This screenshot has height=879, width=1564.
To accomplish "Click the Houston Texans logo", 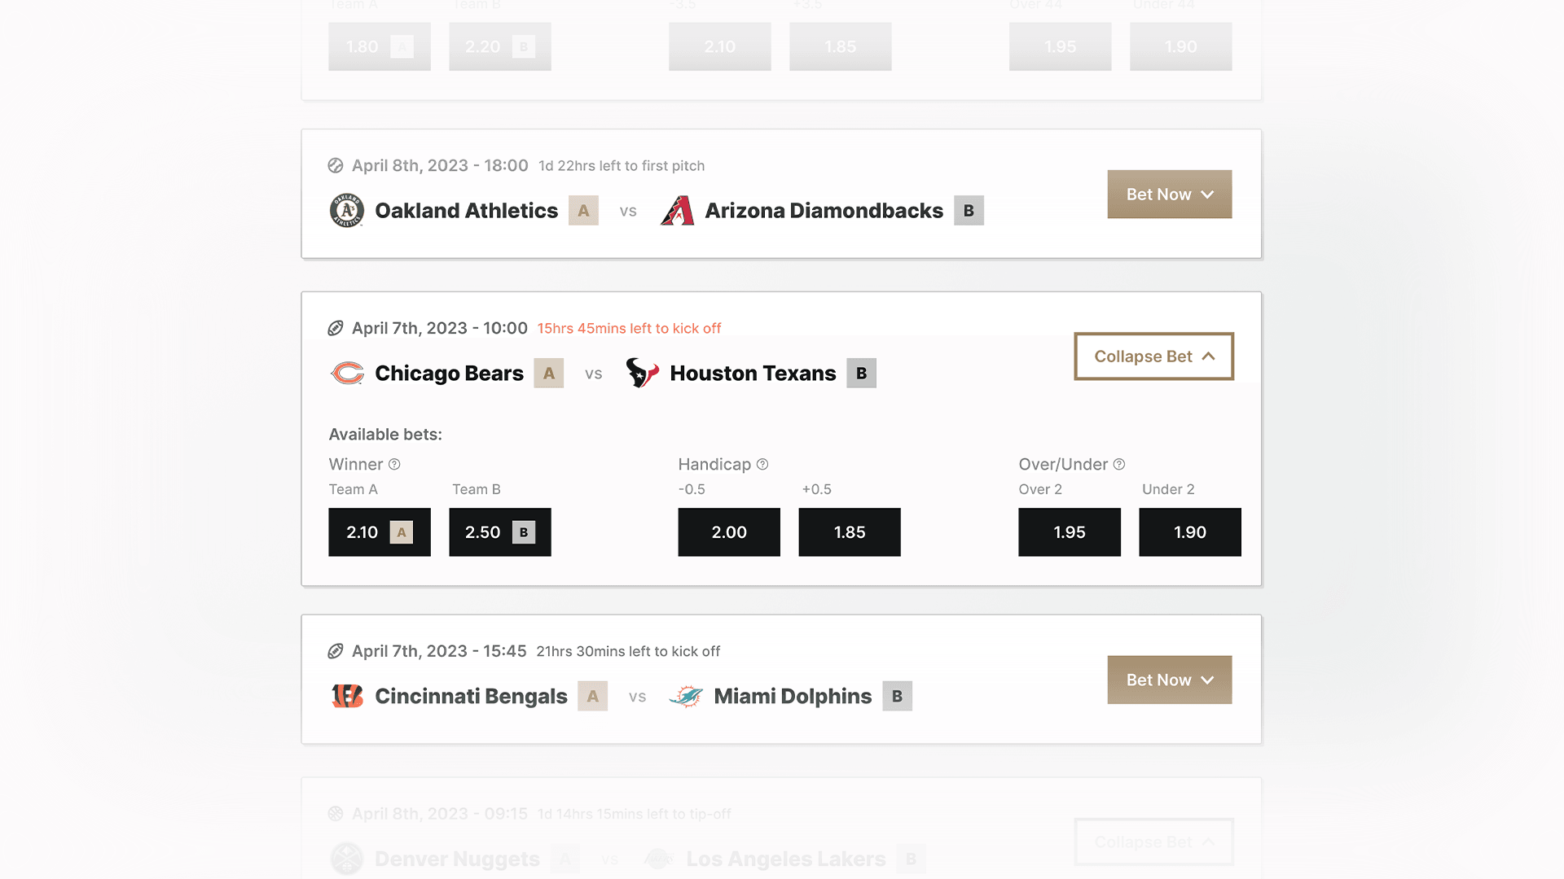I will tap(642, 373).
